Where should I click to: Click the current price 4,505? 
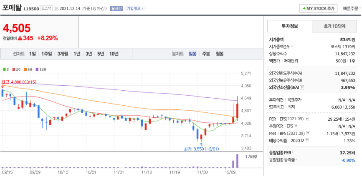[17, 28]
